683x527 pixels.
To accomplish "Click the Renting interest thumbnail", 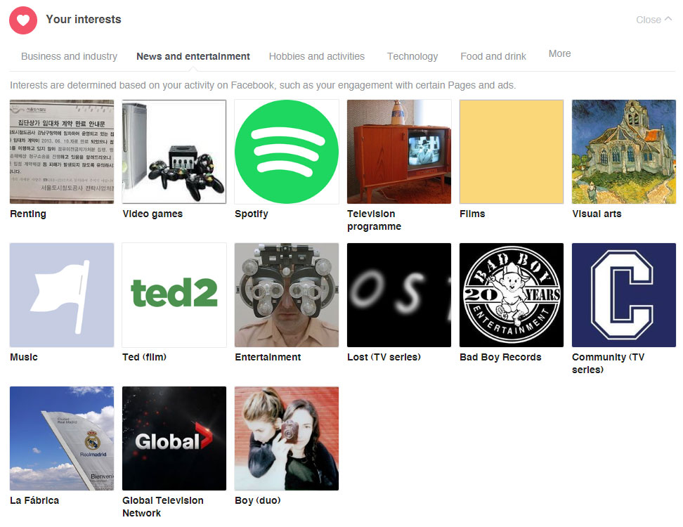I will (62, 152).
